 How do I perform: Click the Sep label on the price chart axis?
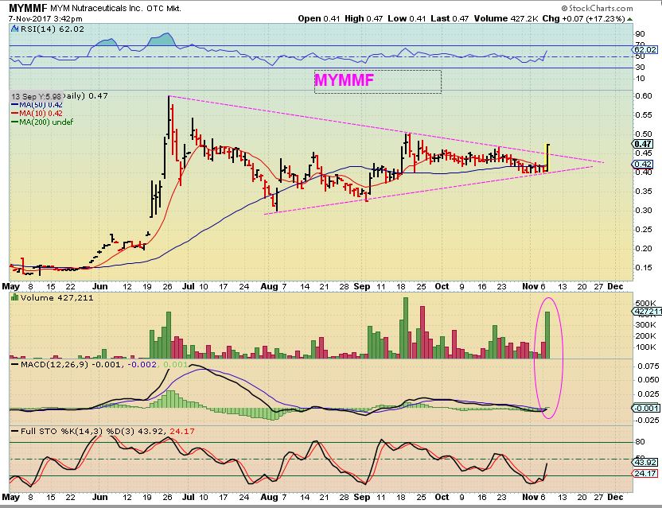pyautogui.click(x=362, y=286)
